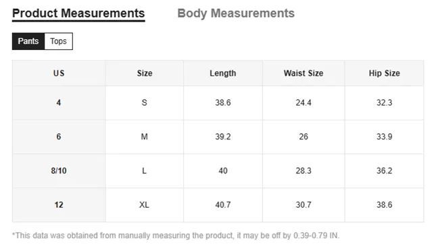Click the Waist Size column header

(x=304, y=73)
